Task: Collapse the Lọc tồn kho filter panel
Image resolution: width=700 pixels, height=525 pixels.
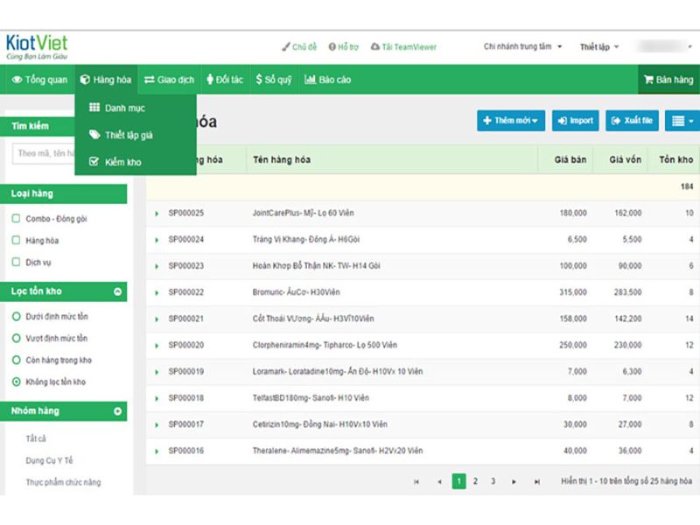Action: [117, 291]
